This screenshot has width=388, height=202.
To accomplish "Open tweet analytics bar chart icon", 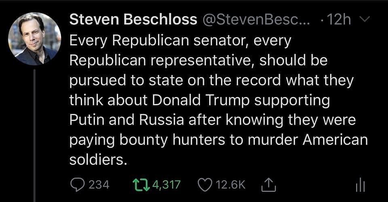I will point(360,185).
